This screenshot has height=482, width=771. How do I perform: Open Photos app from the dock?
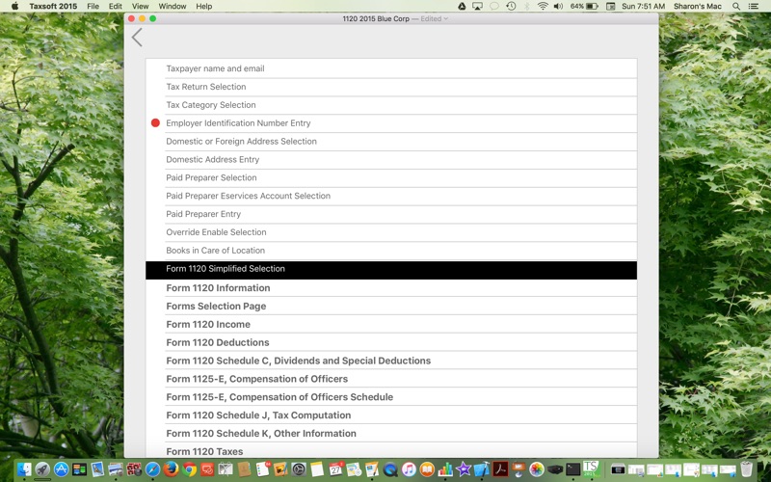click(x=537, y=469)
